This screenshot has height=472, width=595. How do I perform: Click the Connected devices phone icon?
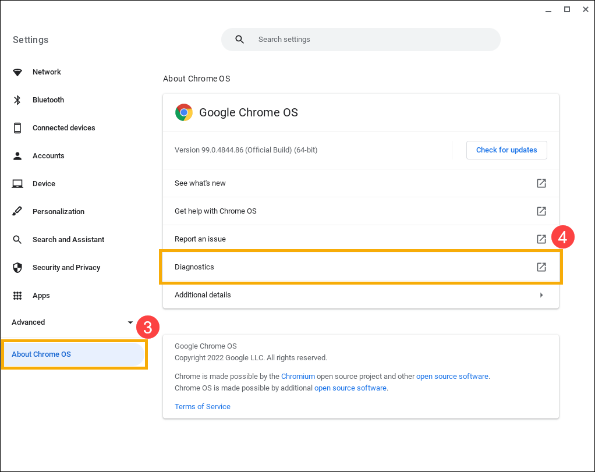click(17, 128)
